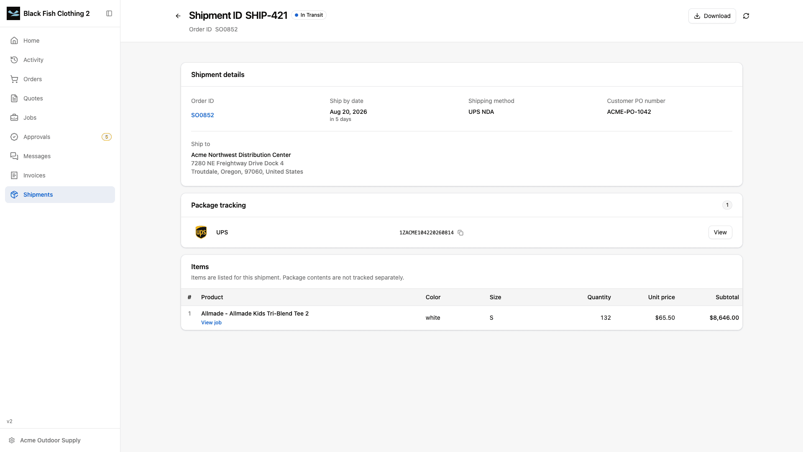This screenshot has height=452, width=803.
Task: Click the Black Fish Clothing logo icon
Action: (13, 13)
